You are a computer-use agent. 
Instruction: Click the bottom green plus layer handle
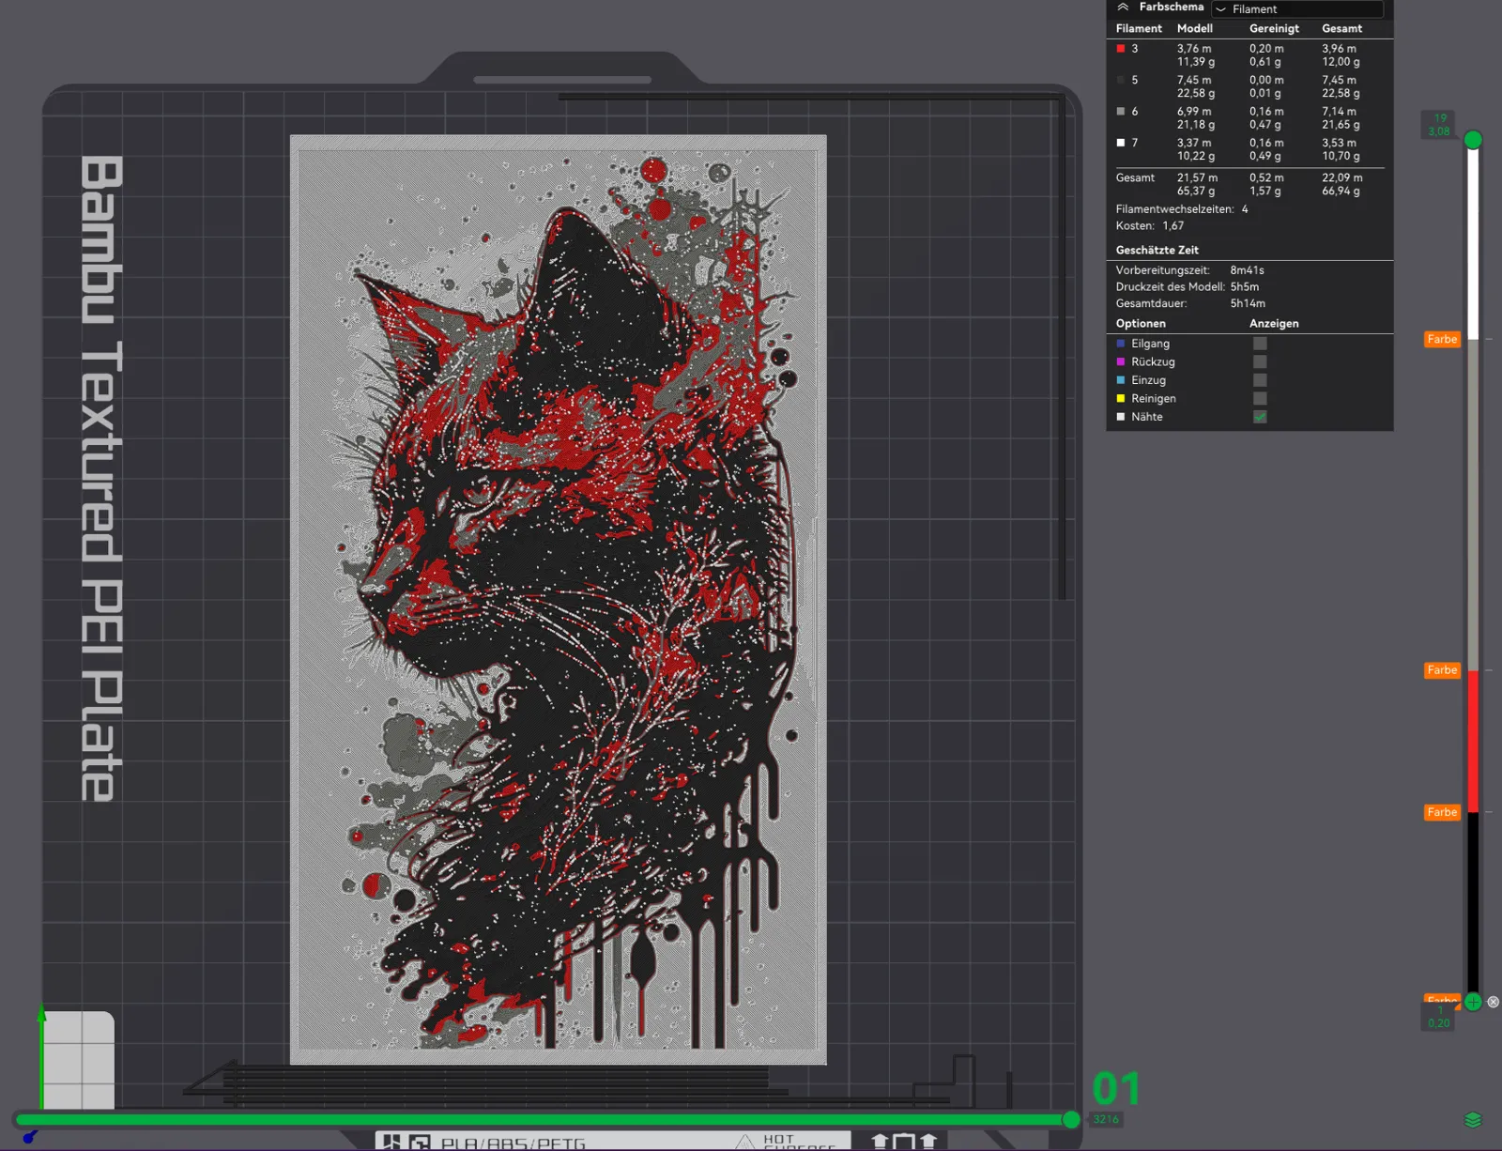click(x=1473, y=1002)
